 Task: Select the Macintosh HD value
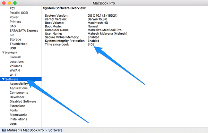pyautogui.click(x=98, y=23)
